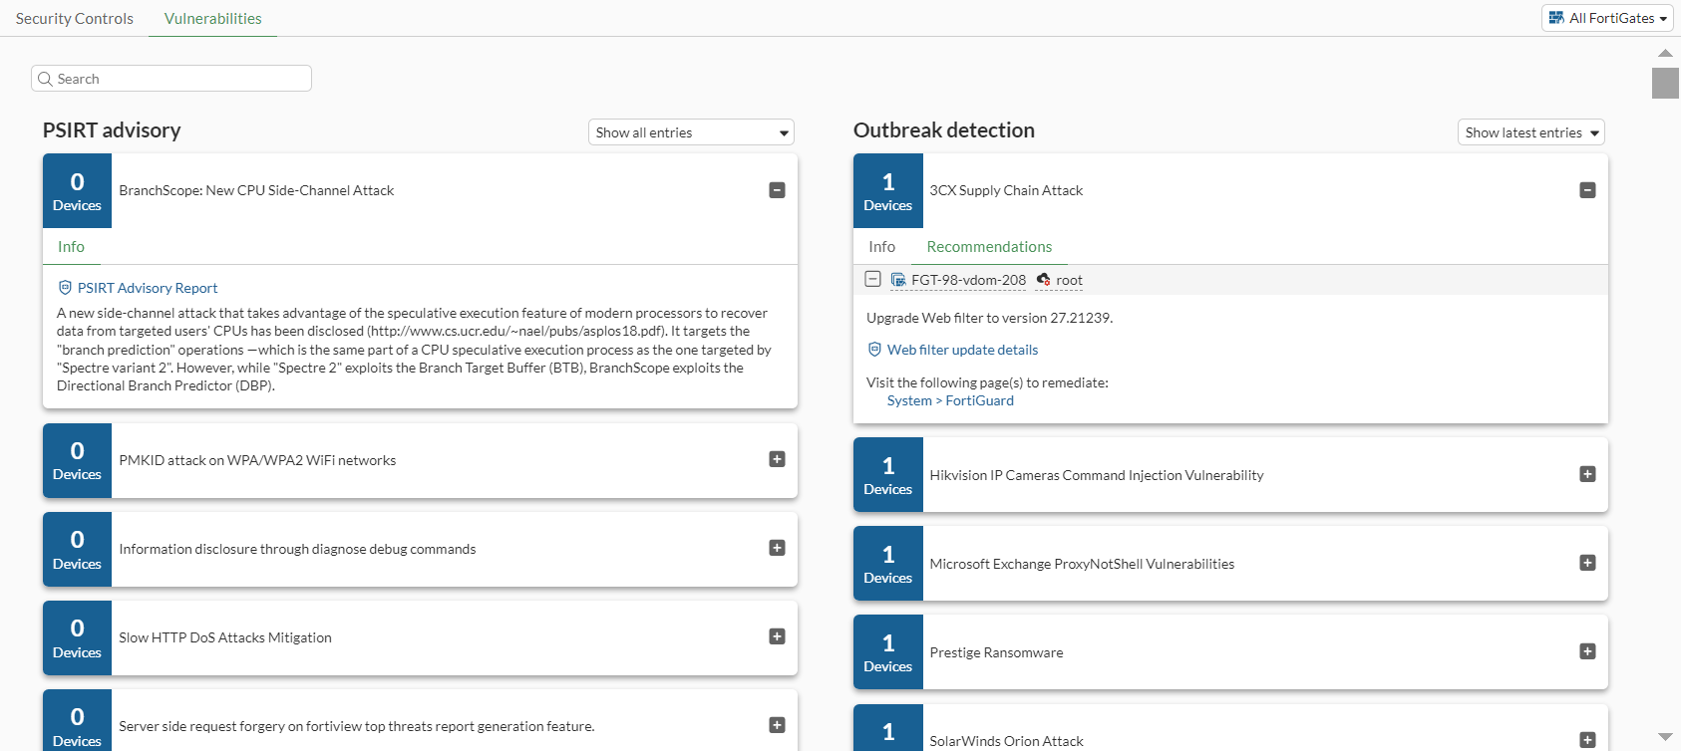
Task: Switch to the Security Controls tab
Action: 75,19
